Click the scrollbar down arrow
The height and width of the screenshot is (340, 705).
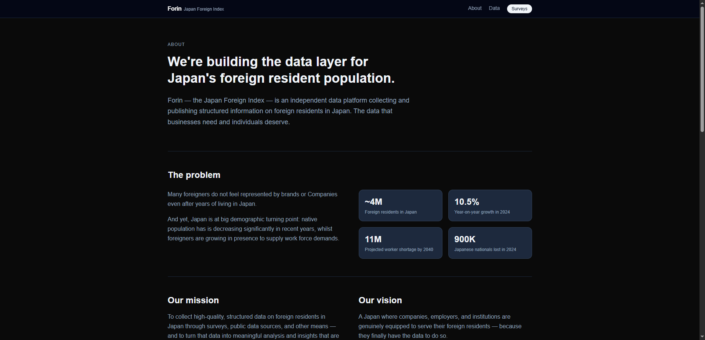click(702, 337)
